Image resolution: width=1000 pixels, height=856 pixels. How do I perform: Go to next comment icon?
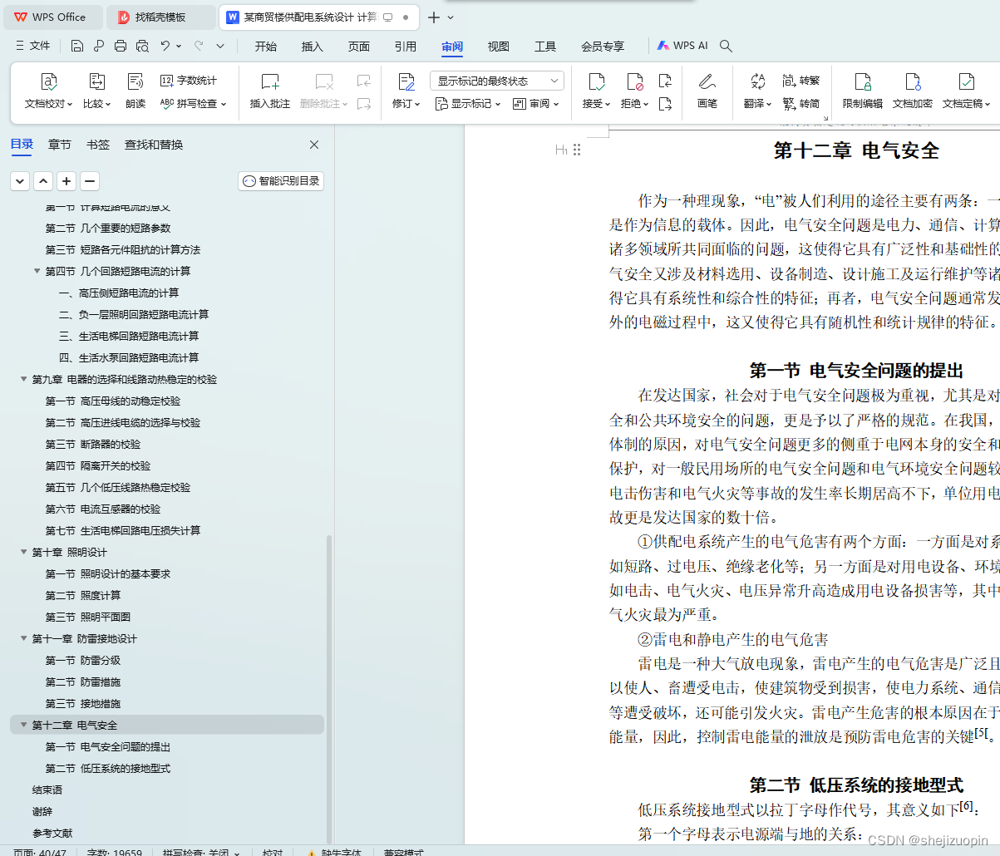(x=363, y=104)
